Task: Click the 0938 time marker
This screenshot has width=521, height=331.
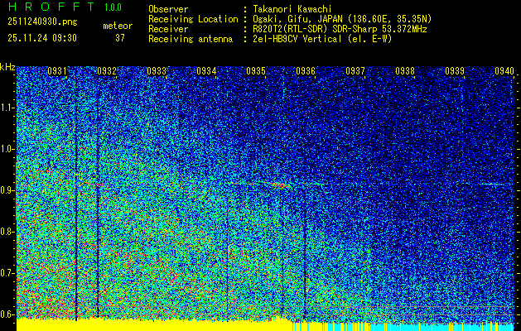Action: [x=405, y=71]
